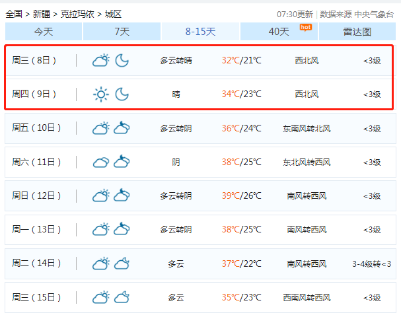Screen dimensions: 401x315
Task: Click the 多云 description for 周二（14日）
Action: click(176, 263)
